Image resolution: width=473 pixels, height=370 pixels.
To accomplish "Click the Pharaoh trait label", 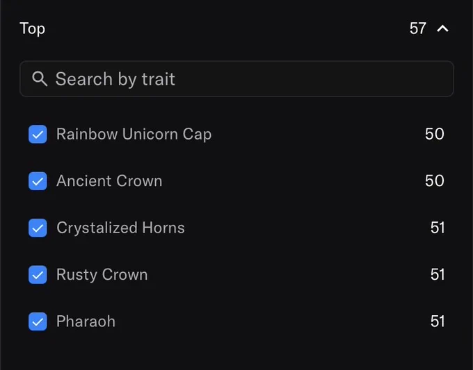I will pos(86,321).
